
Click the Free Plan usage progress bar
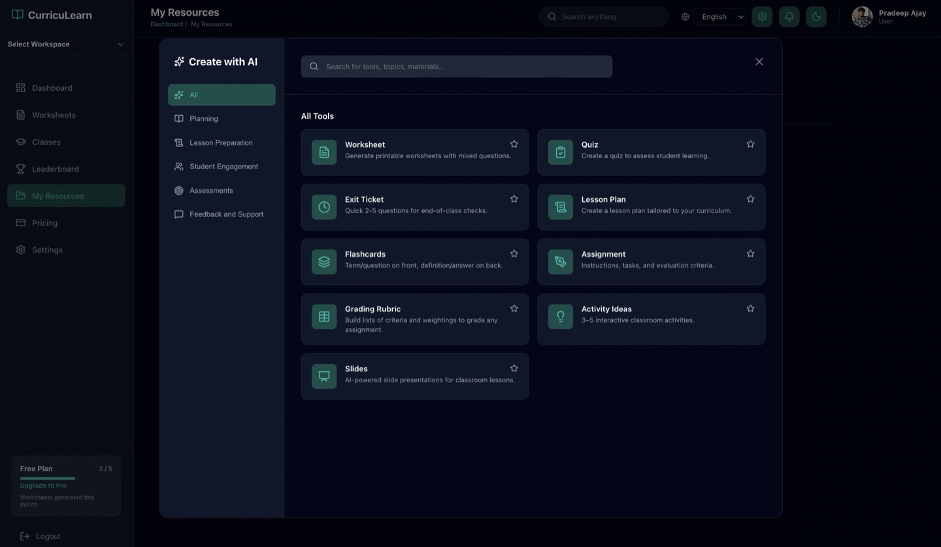click(48, 478)
